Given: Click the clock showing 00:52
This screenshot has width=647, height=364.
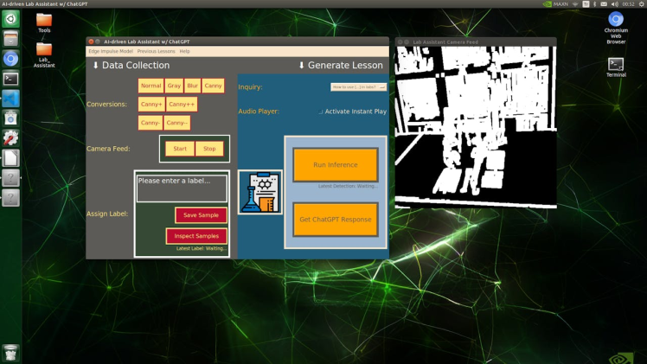Looking at the screenshot, I should pyautogui.click(x=629, y=3).
